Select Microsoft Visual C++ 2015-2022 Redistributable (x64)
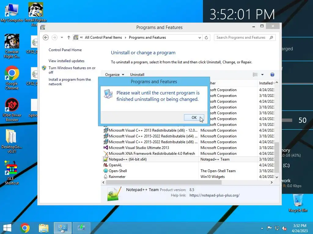Image resolution: width=313 pixels, height=234 pixels. [189, 136]
